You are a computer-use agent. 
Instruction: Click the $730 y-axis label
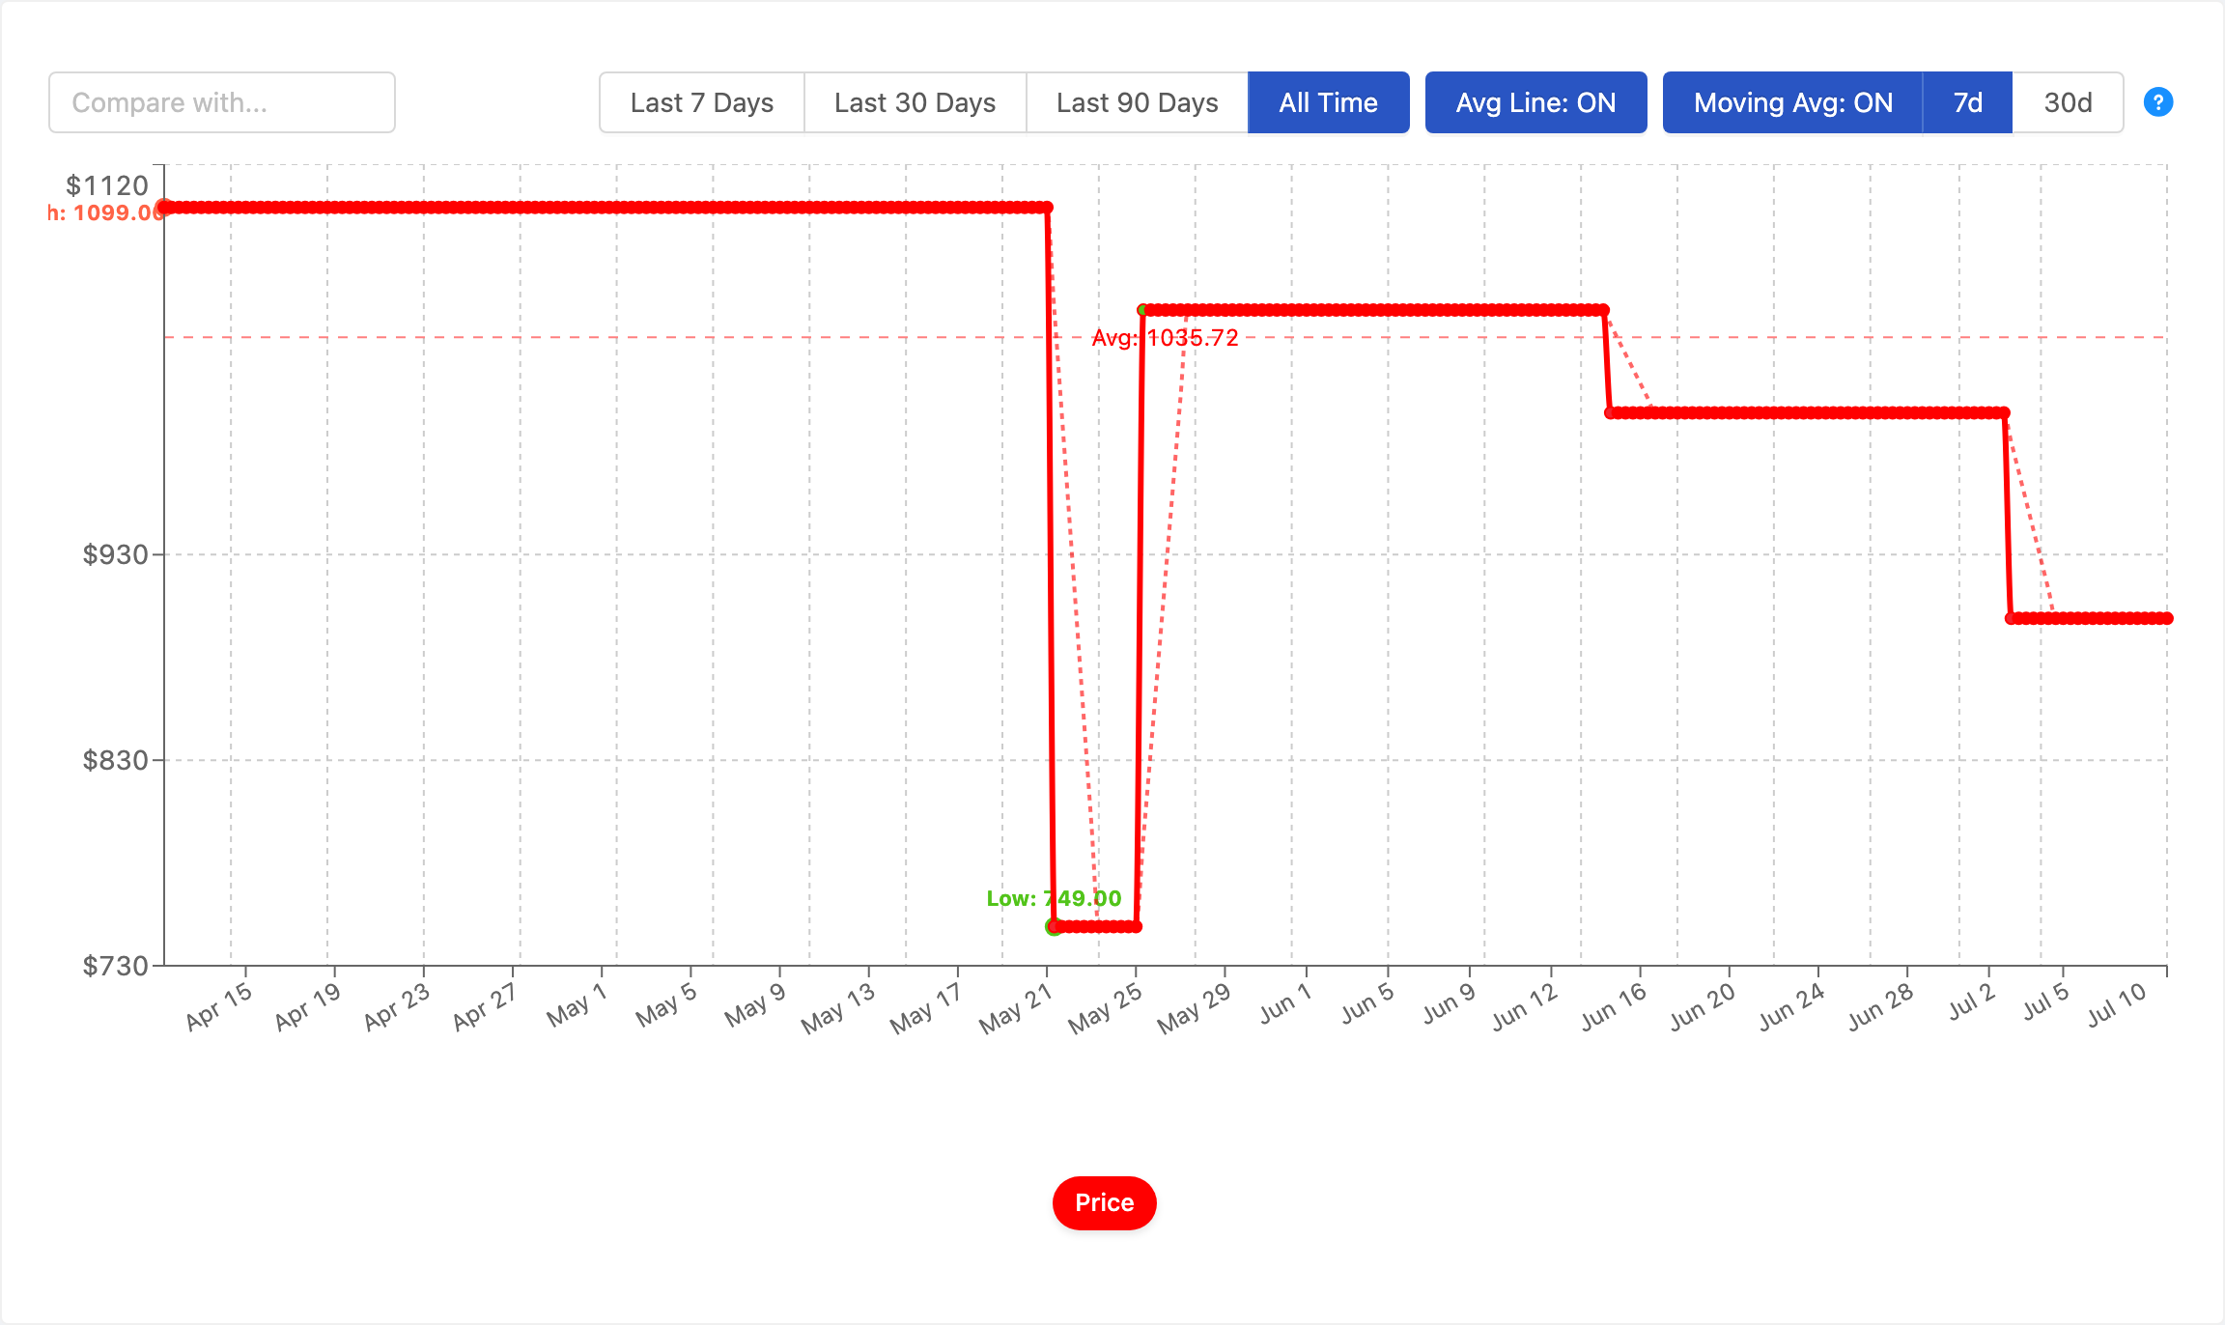(115, 966)
